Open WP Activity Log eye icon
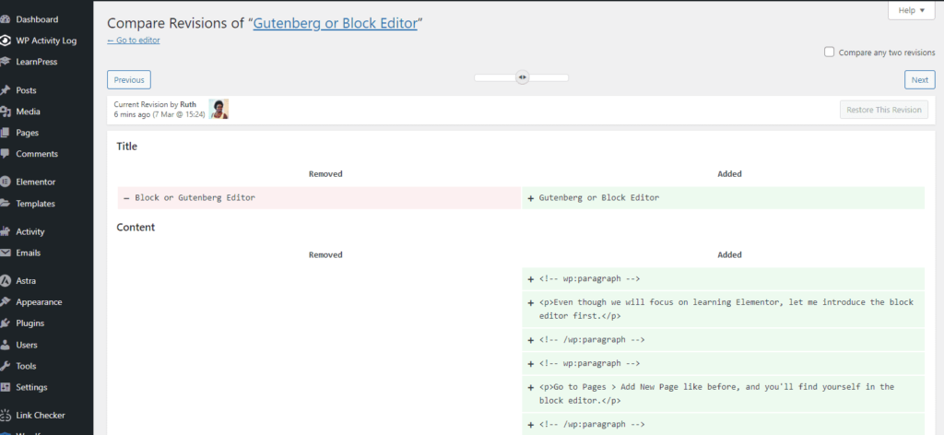The height and width of the screenshot is (435, 944). pos(6,41)
